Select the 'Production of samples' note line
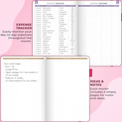Viewport: 122px width, 122px height. (14, 78)
